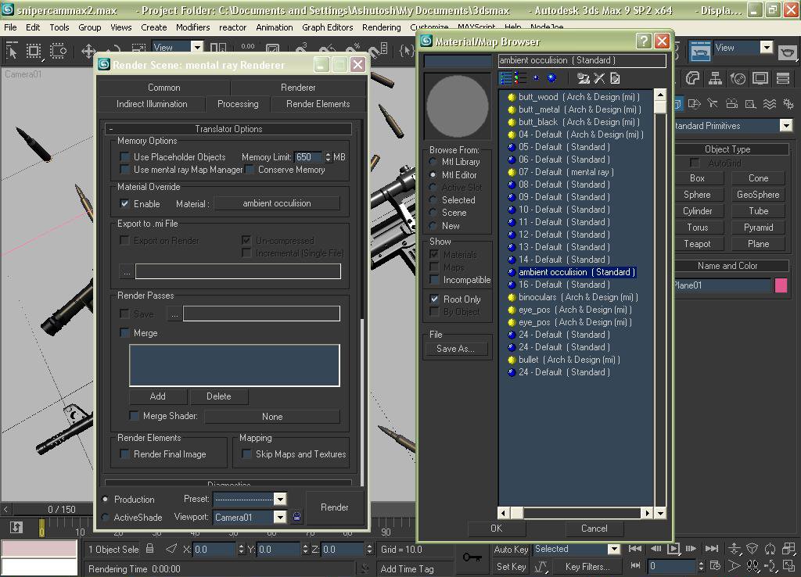Open the main toolbar View coordinate dropdown
This screenshot has width=801, height=577.
(x=197, y=47)
